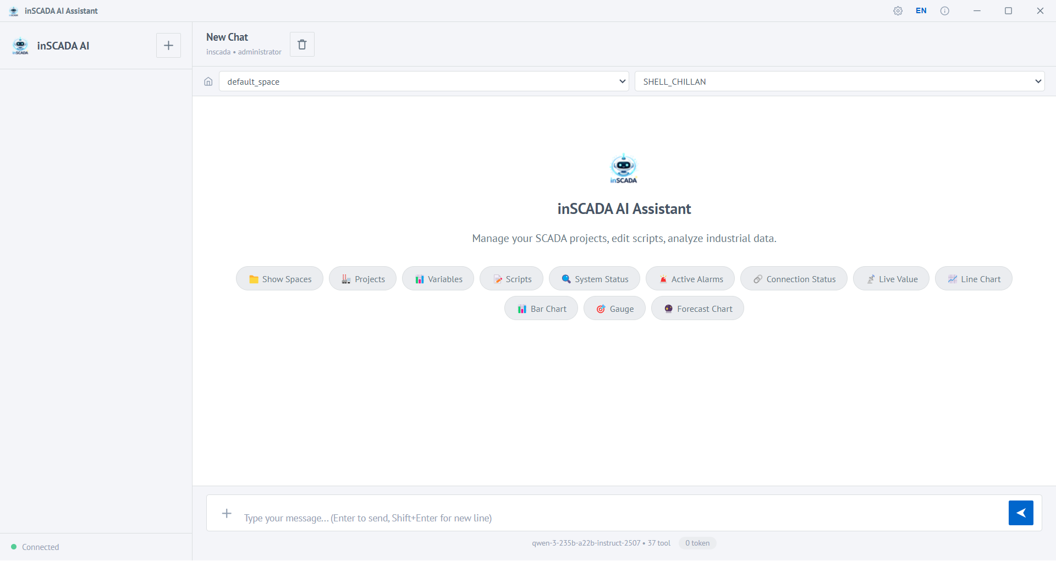Start a new chat with plus button
The image size is (1056, 561).
coord(168,45)
